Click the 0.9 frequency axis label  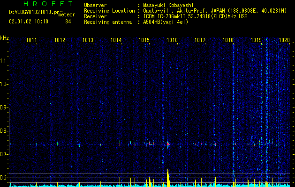coord(4,108)
